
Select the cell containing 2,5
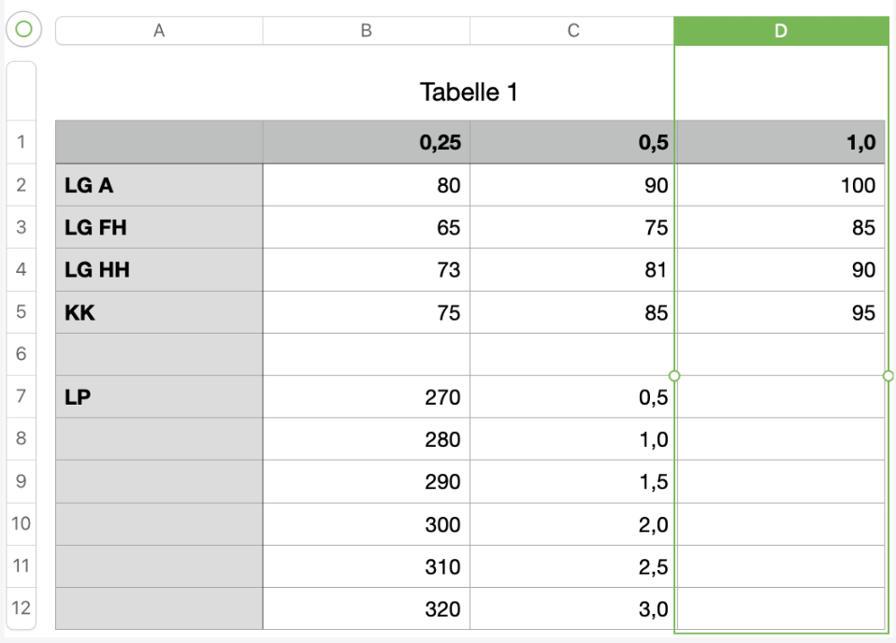572,566
